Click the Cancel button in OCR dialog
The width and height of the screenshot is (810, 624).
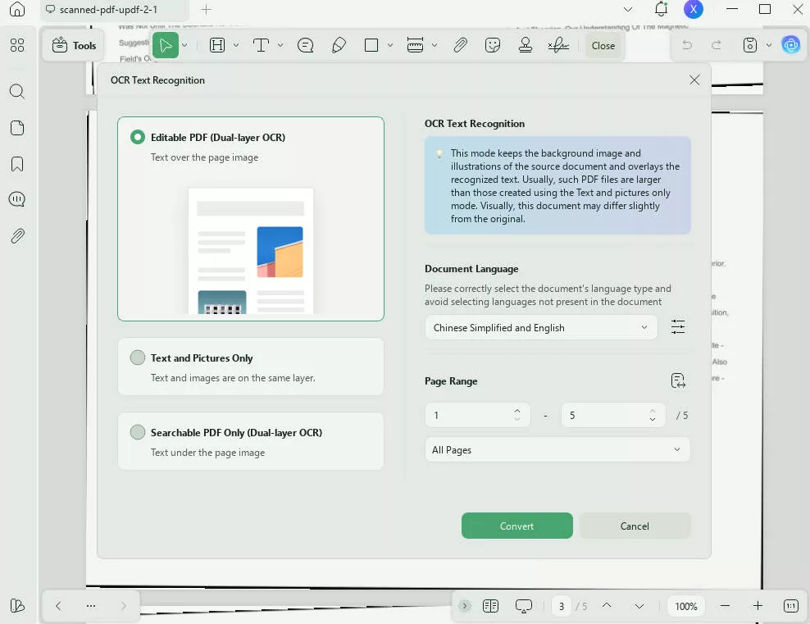click(x=635, y=526)
